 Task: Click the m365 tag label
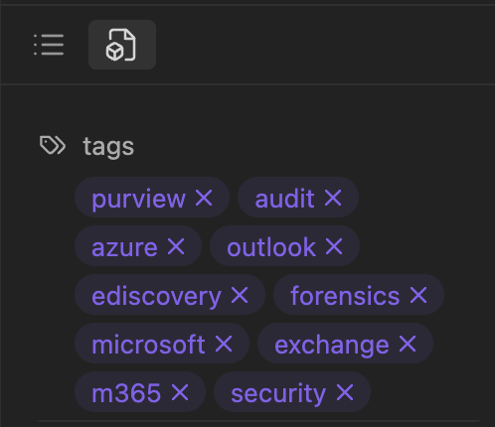click(x=126, y=393)
